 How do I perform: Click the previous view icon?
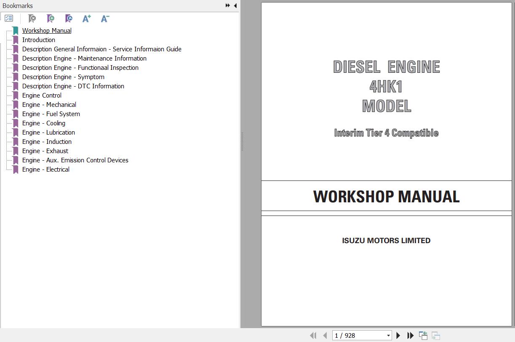click(423, 335)
